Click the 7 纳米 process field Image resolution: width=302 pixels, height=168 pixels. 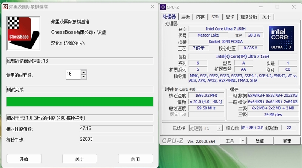tap(199, 48)
